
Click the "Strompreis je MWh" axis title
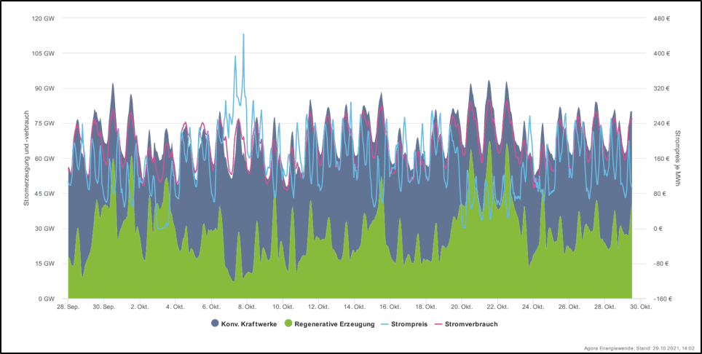pos(677,158)
